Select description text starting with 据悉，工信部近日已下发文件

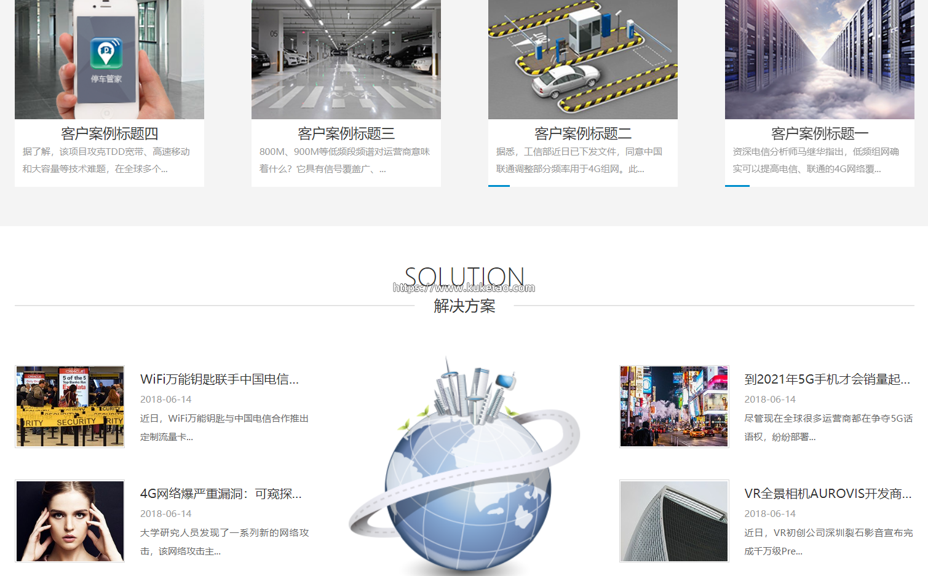579,160
